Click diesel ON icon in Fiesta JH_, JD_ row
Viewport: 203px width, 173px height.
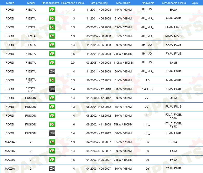(x=52, y=71)
